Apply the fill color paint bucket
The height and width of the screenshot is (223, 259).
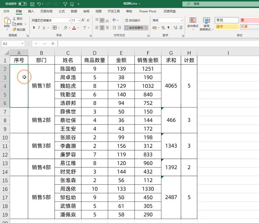(65, 27)
